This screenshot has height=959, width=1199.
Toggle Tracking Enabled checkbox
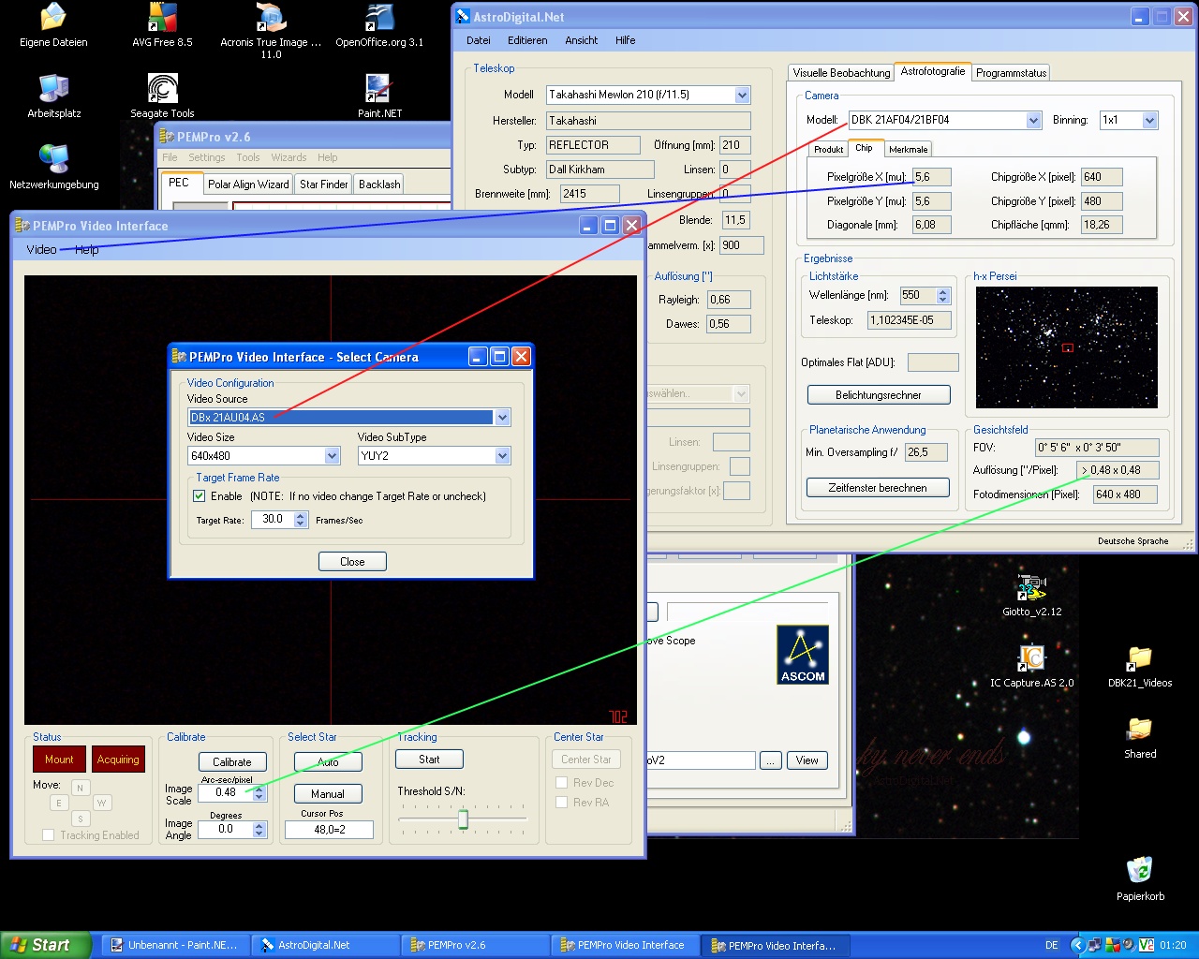(48, 835)
